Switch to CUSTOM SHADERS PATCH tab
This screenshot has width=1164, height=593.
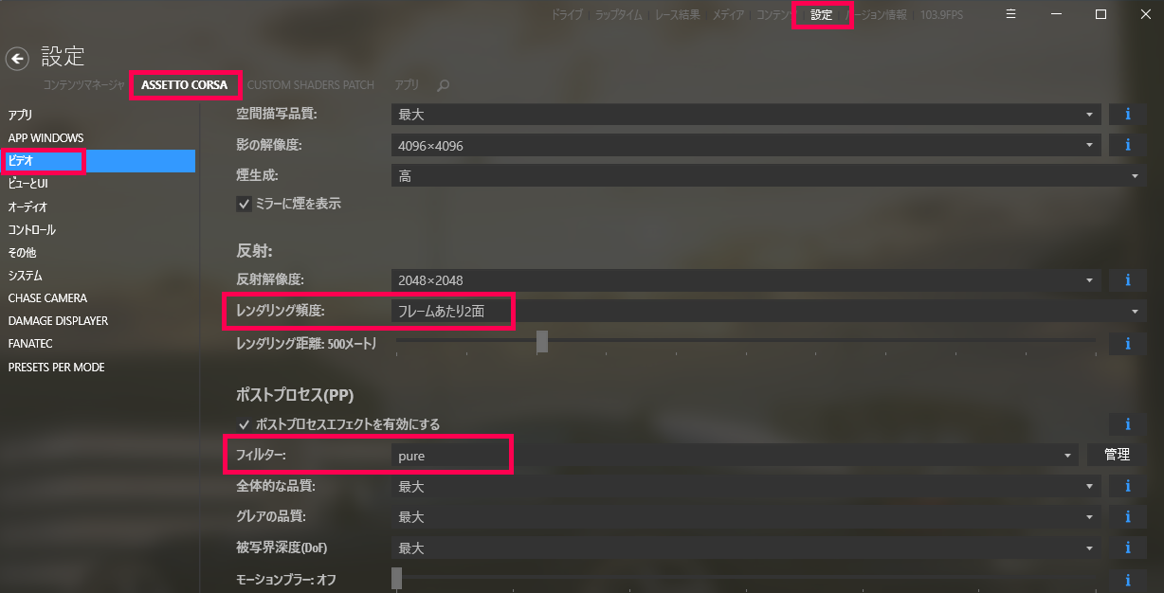point(311,85)
